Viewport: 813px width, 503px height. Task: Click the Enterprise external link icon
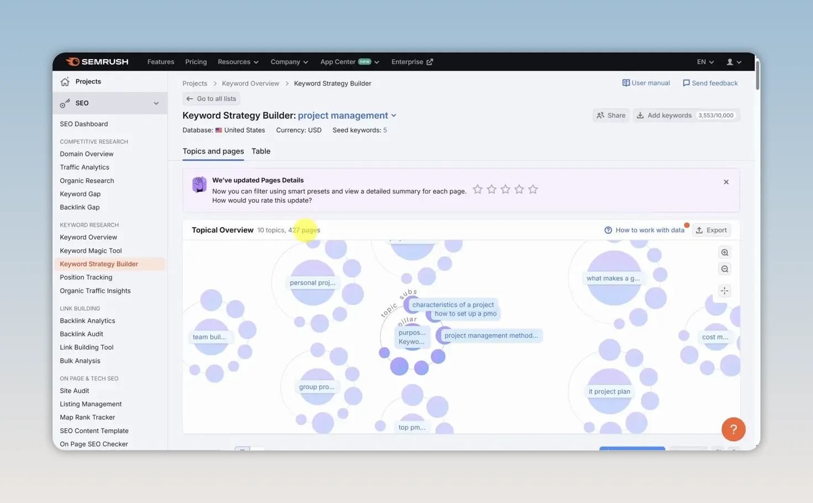pos(430,62)
